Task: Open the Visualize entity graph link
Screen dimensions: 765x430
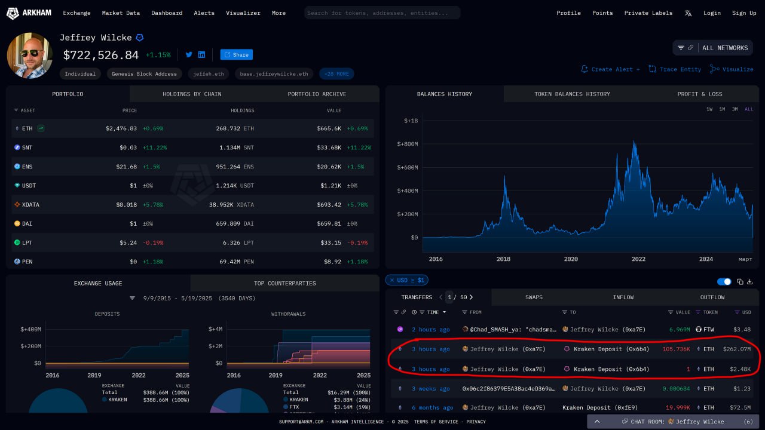Action: 732,69
